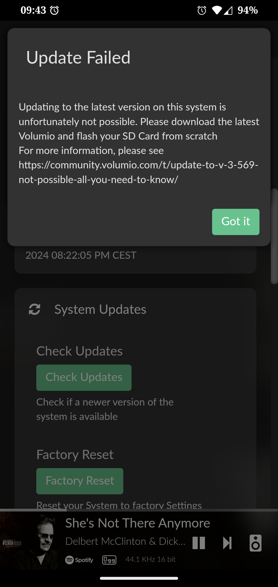The height and width of the screenshot is (587, 278).
Task: Tap the 94% battery indicator
Action: [248, 10]
